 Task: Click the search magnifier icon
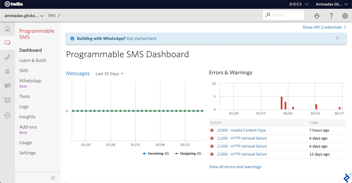pos(268,15)
